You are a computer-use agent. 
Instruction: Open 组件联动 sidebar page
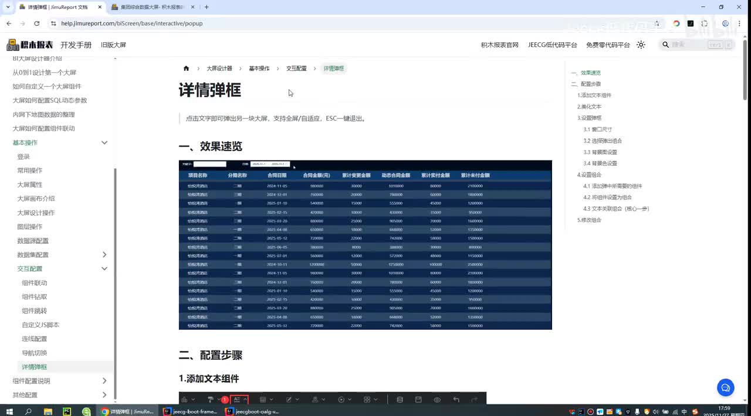tap(35, 283)
